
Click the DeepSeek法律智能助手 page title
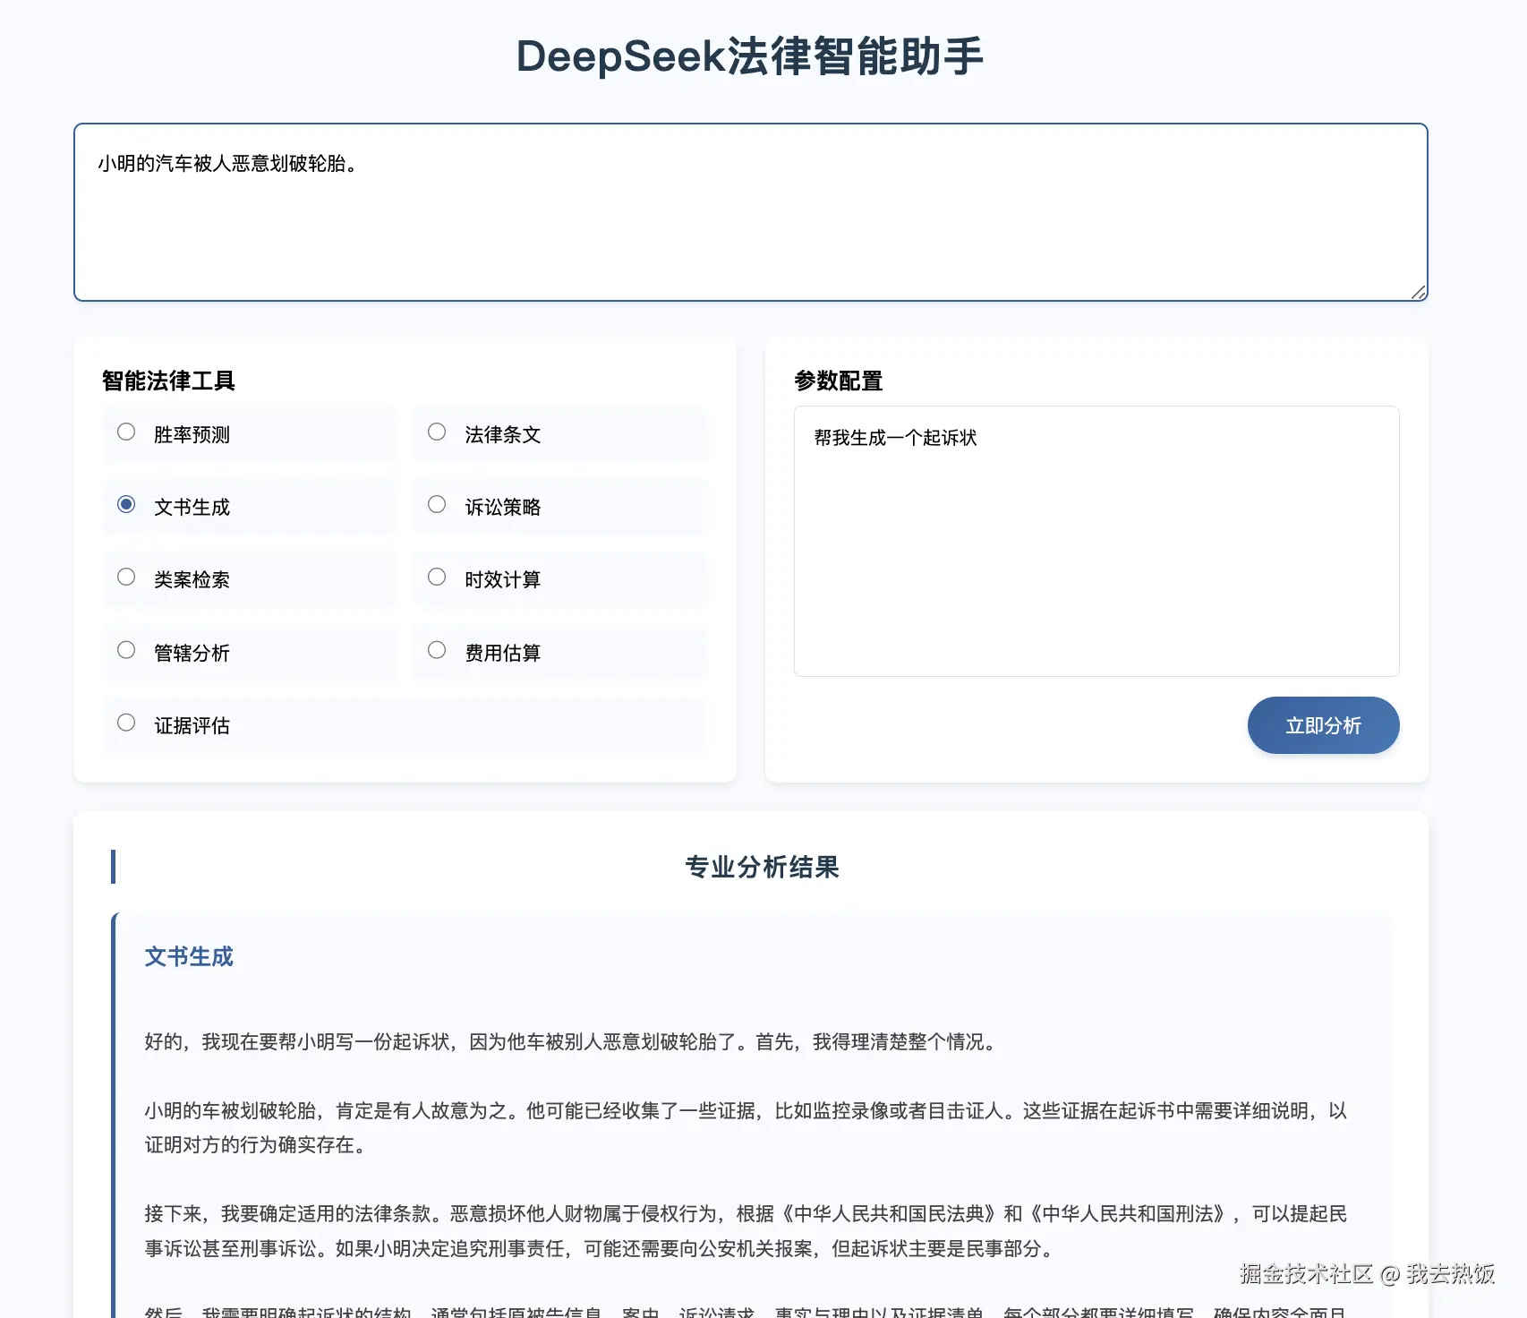point(750,56)
